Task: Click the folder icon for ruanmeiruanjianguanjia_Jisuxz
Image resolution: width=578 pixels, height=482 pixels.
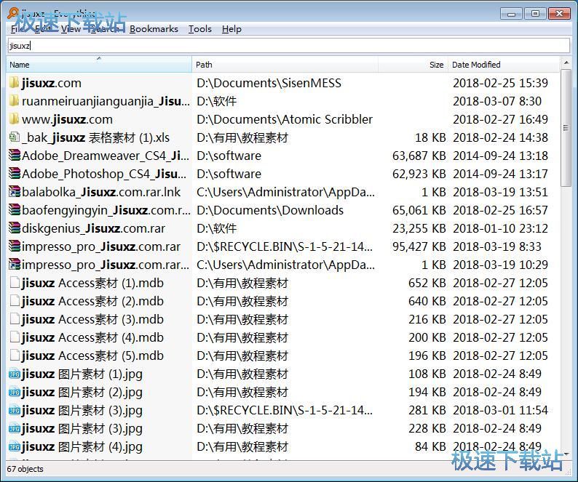Action: point(14,101)
